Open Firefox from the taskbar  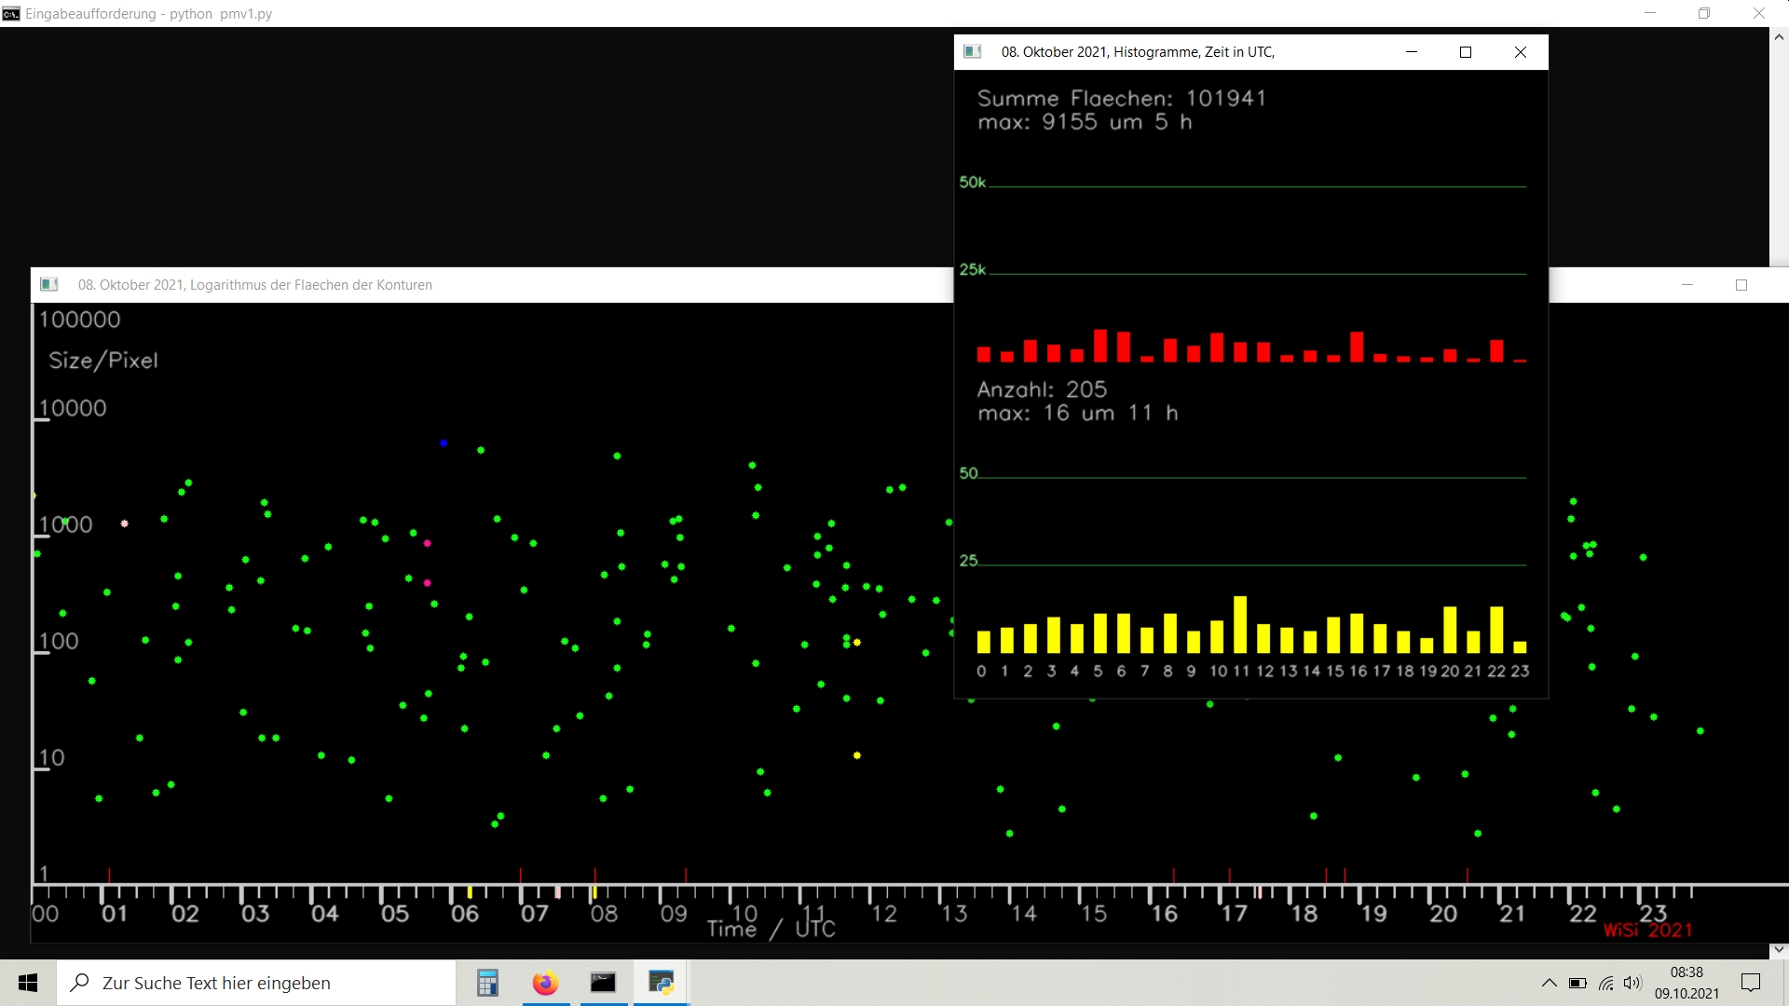tap(545, 983)
